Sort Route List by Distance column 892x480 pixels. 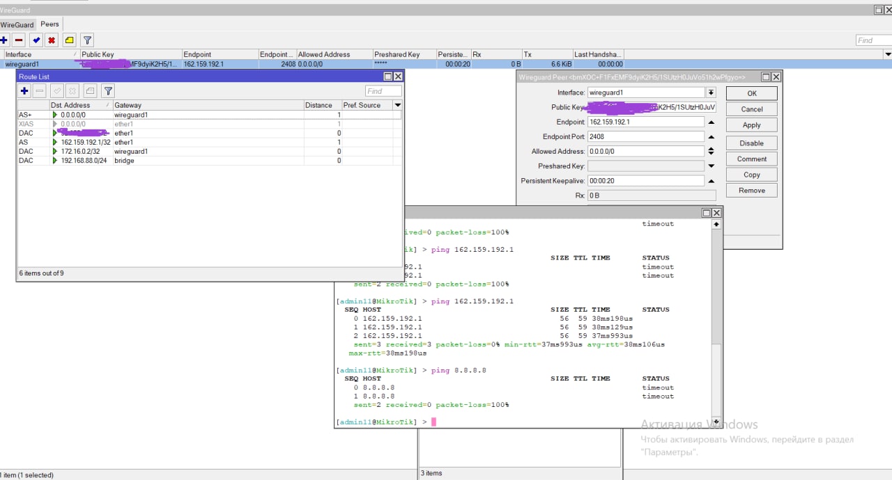click(322, 105)
